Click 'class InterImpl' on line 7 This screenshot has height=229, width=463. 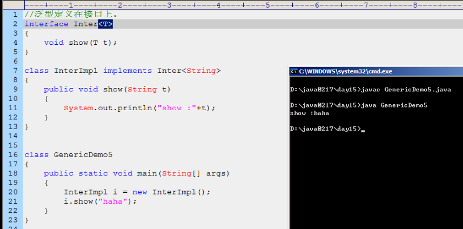[x=61, y=71]
